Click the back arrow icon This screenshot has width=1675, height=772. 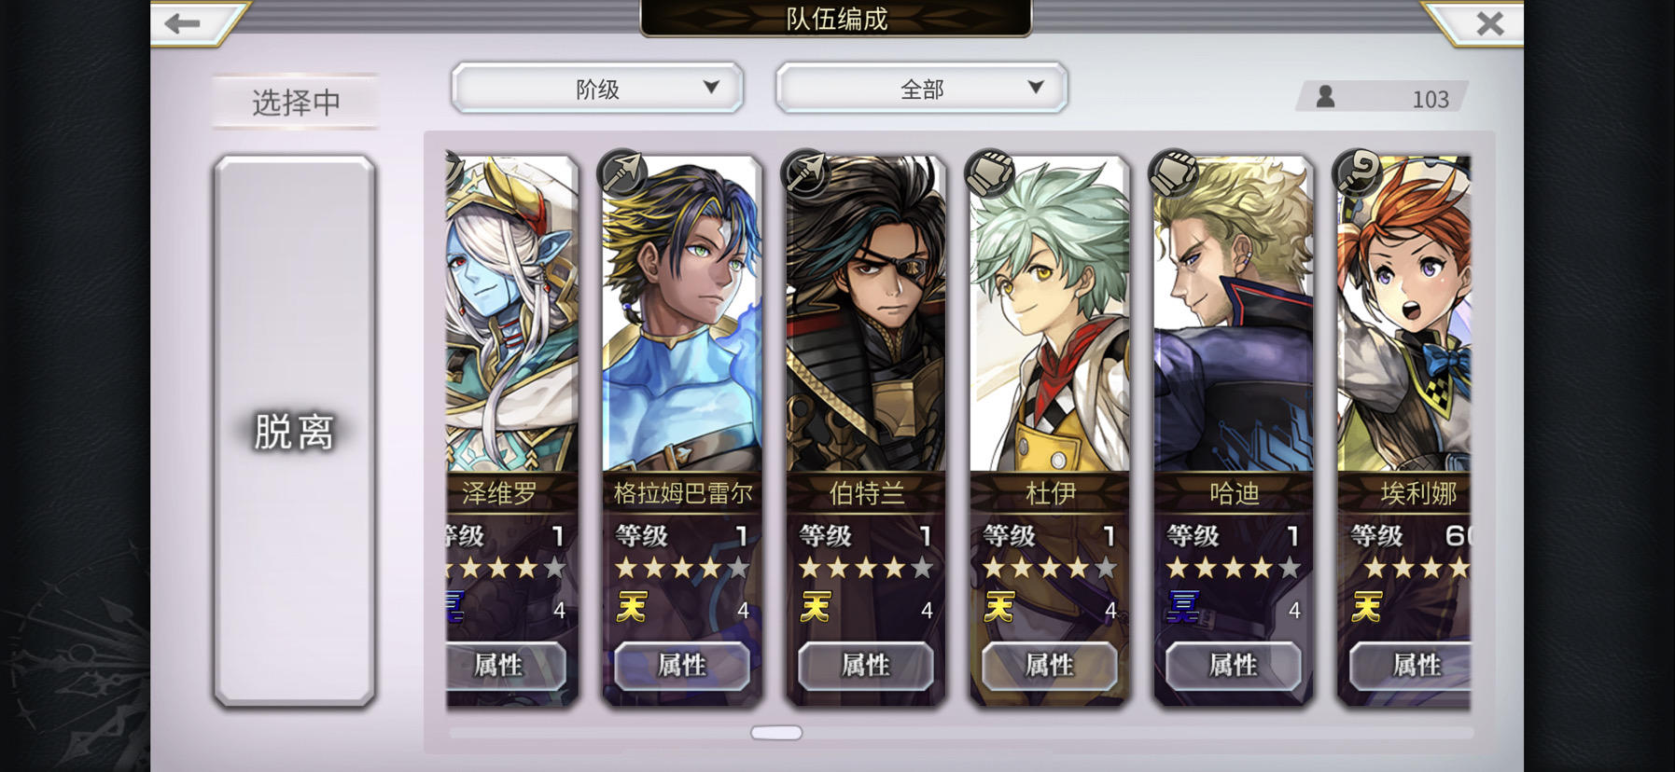[183, 22]
